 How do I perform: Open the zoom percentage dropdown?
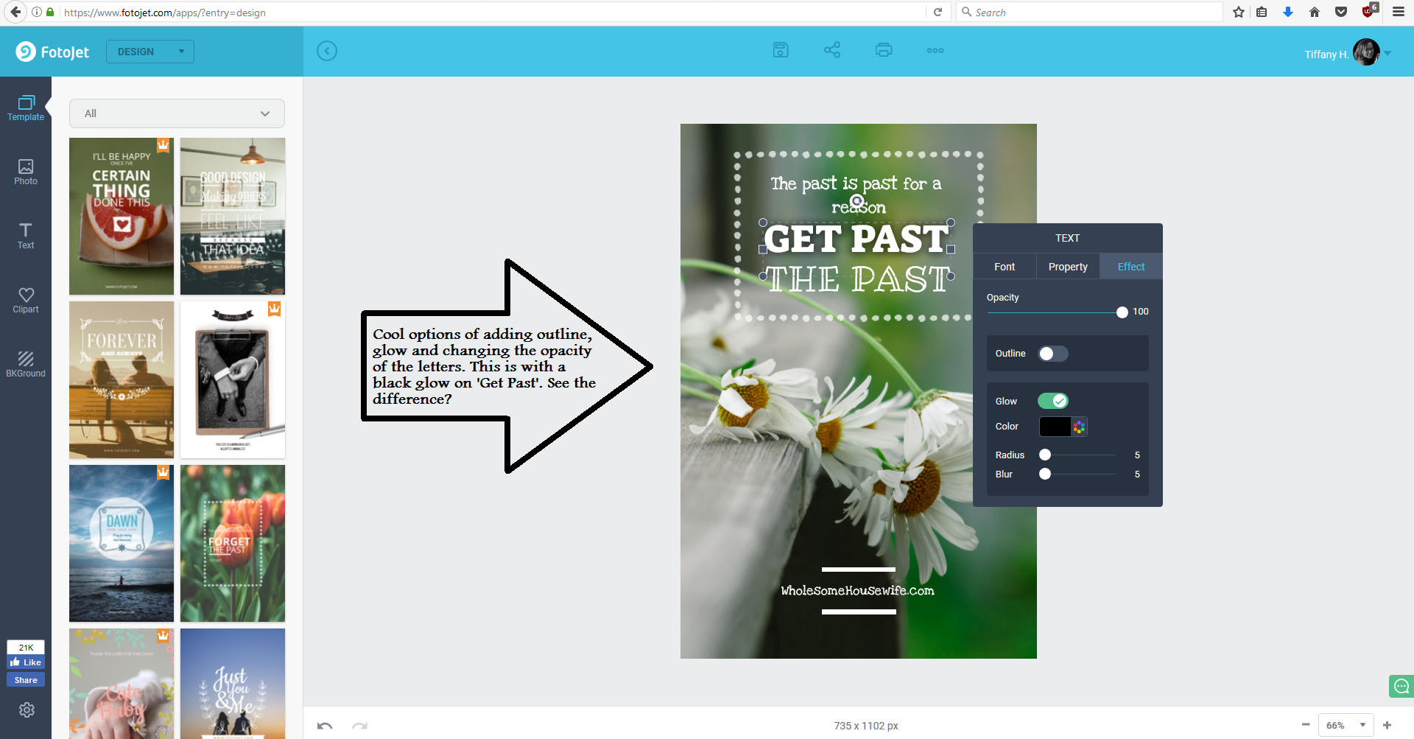pos(1346,725)
